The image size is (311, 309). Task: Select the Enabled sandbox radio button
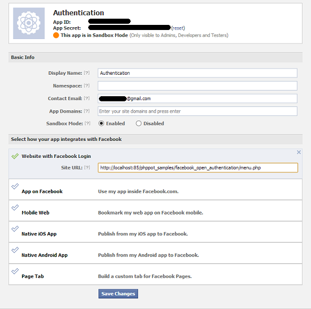(x=101, y=123)
